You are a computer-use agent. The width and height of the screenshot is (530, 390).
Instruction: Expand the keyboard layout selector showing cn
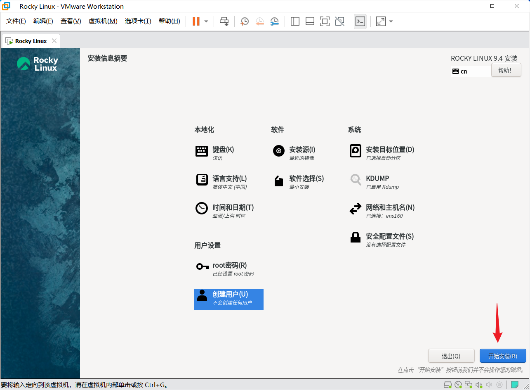pyautogui.click(x=470, y=71)
